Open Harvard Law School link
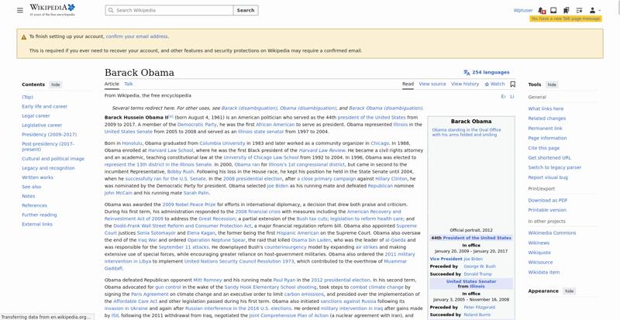The height and width of the screenshot is (320, 620). pos(170,150)
